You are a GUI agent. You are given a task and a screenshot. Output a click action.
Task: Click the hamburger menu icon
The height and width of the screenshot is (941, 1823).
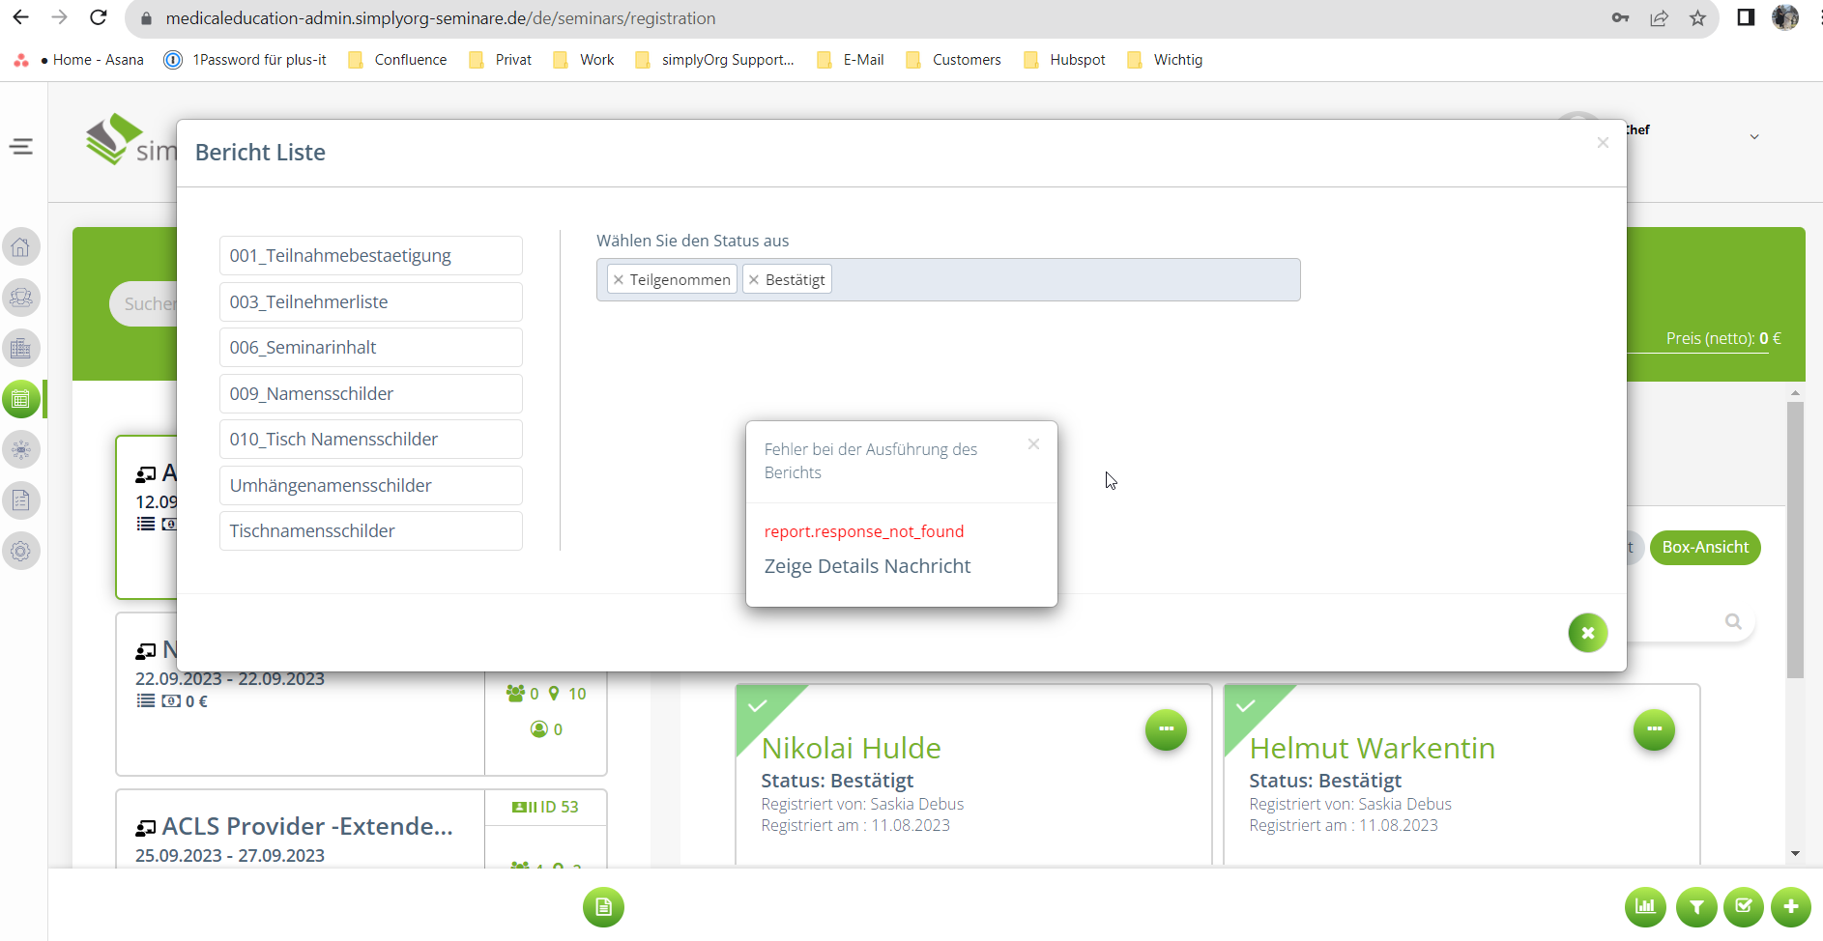[x=21, y=147]
